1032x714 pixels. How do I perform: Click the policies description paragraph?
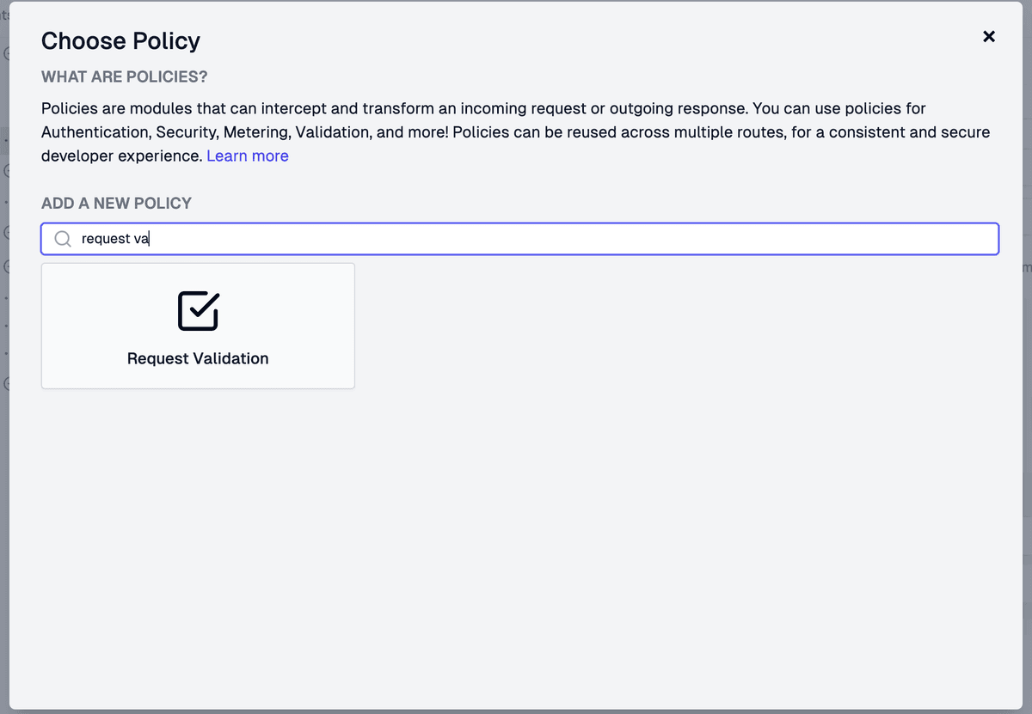pyautogui.click(x=516, y=131)
